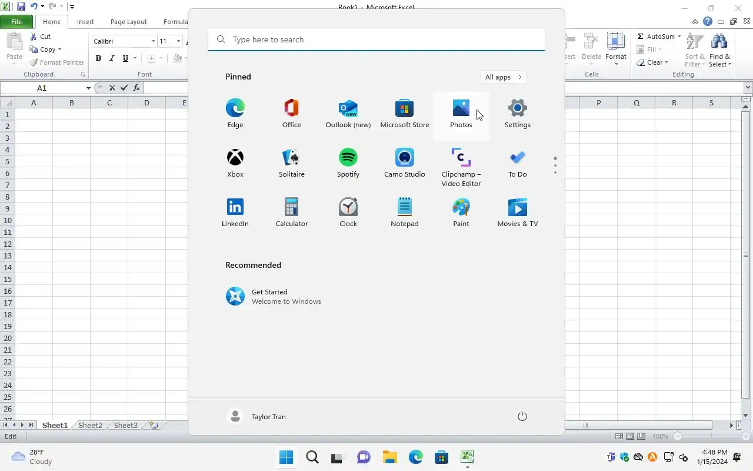753x471 pixels.
Task: Open Solitaire game
Action: [x=291, y=163]
